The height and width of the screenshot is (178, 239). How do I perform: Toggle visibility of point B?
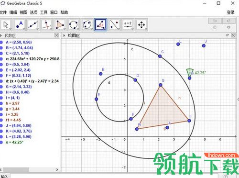click(x=1, y=48)
